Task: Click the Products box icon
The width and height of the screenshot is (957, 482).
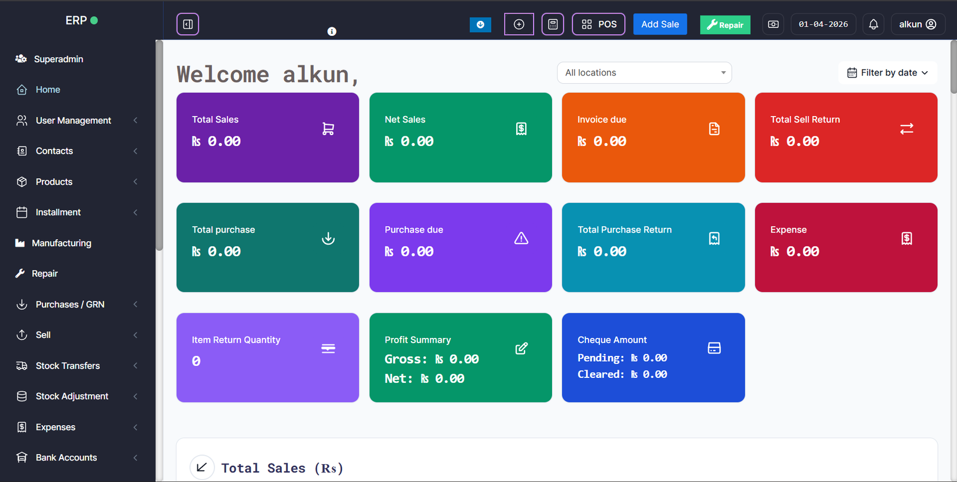Action: click(x=22, y=181)
